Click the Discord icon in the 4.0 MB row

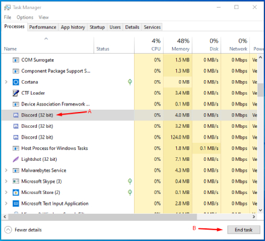(16, 115)
